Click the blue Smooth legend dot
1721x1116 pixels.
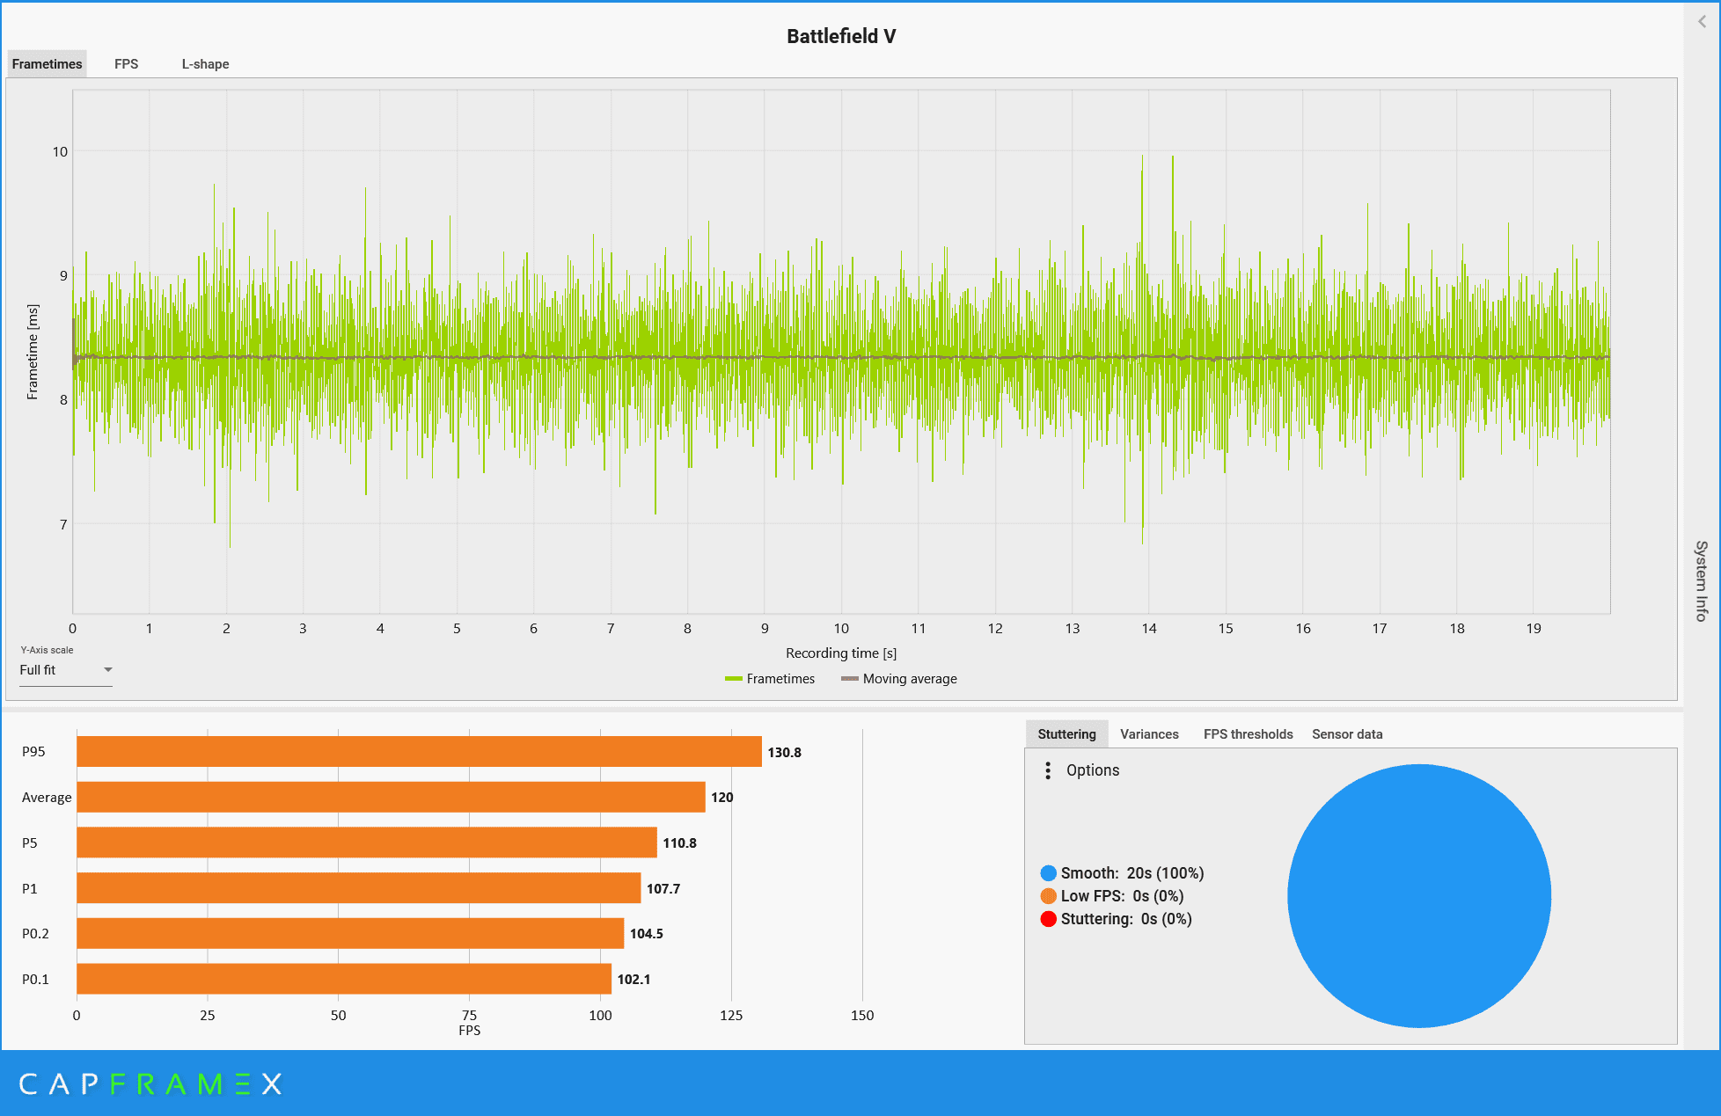click(x=1048, y=873)
